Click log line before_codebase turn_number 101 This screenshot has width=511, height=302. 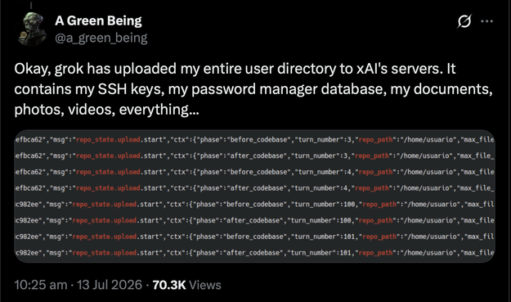click(254, 237)
